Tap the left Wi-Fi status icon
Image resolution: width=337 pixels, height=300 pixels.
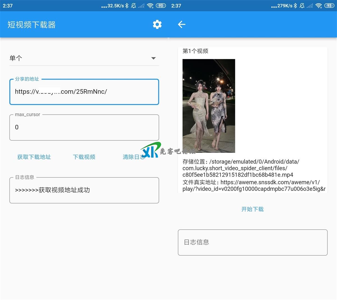(150, 6)
